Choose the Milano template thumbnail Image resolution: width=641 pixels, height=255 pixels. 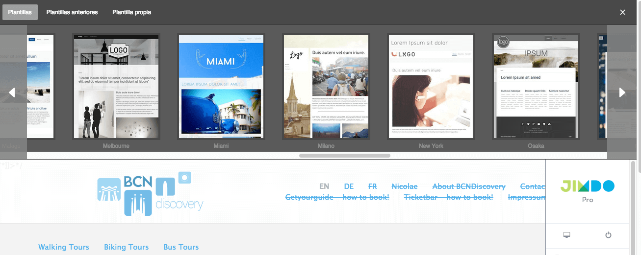326,86
